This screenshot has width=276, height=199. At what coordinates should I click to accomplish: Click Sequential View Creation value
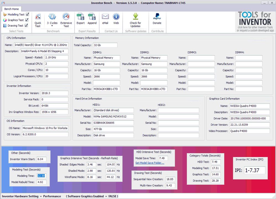tap(170, 179)
